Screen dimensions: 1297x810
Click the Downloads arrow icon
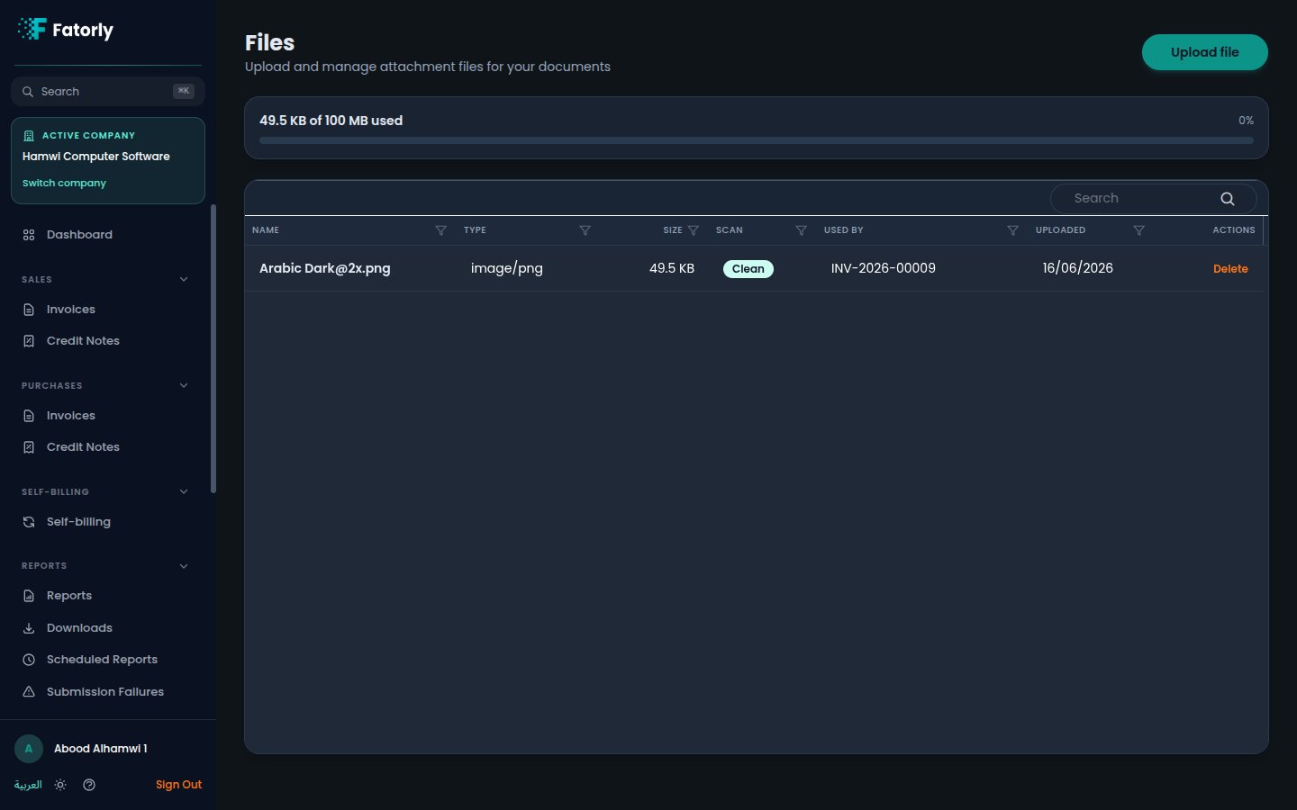pyautogui.click(x=29, y=628)
